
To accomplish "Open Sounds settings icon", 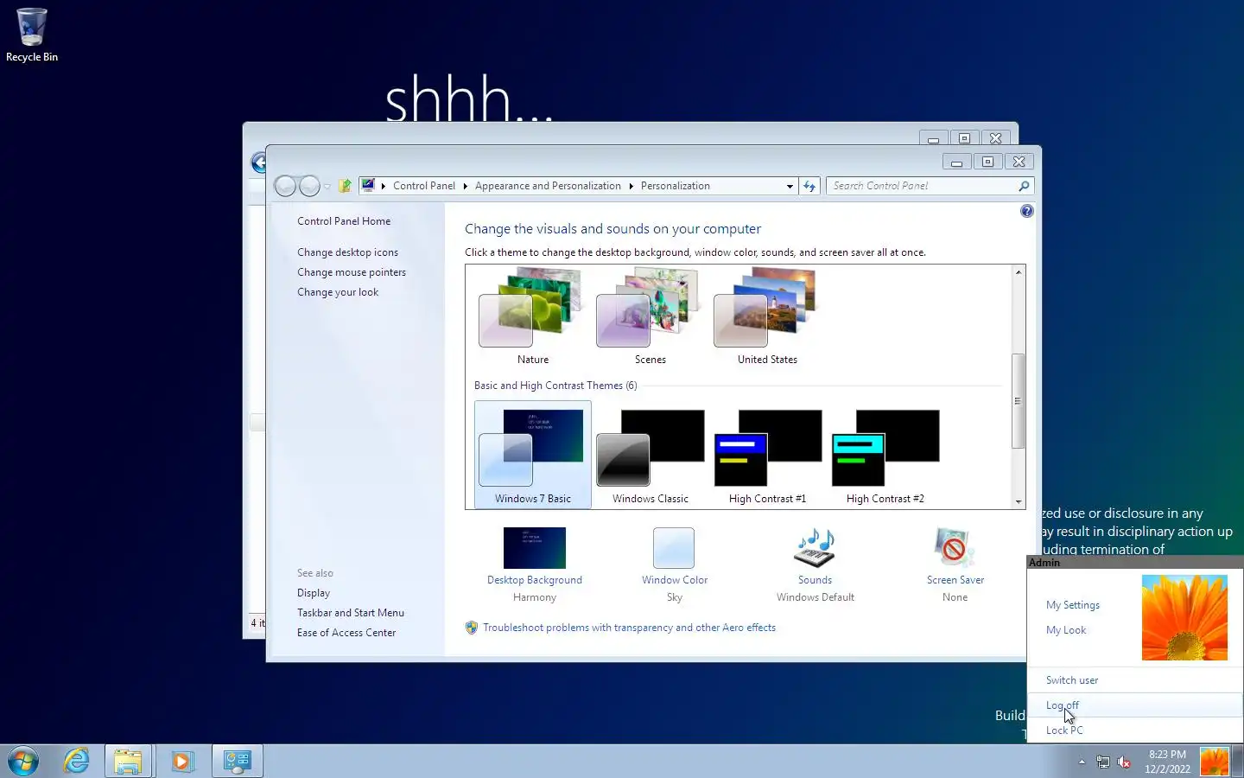I will tap(815, 548).
